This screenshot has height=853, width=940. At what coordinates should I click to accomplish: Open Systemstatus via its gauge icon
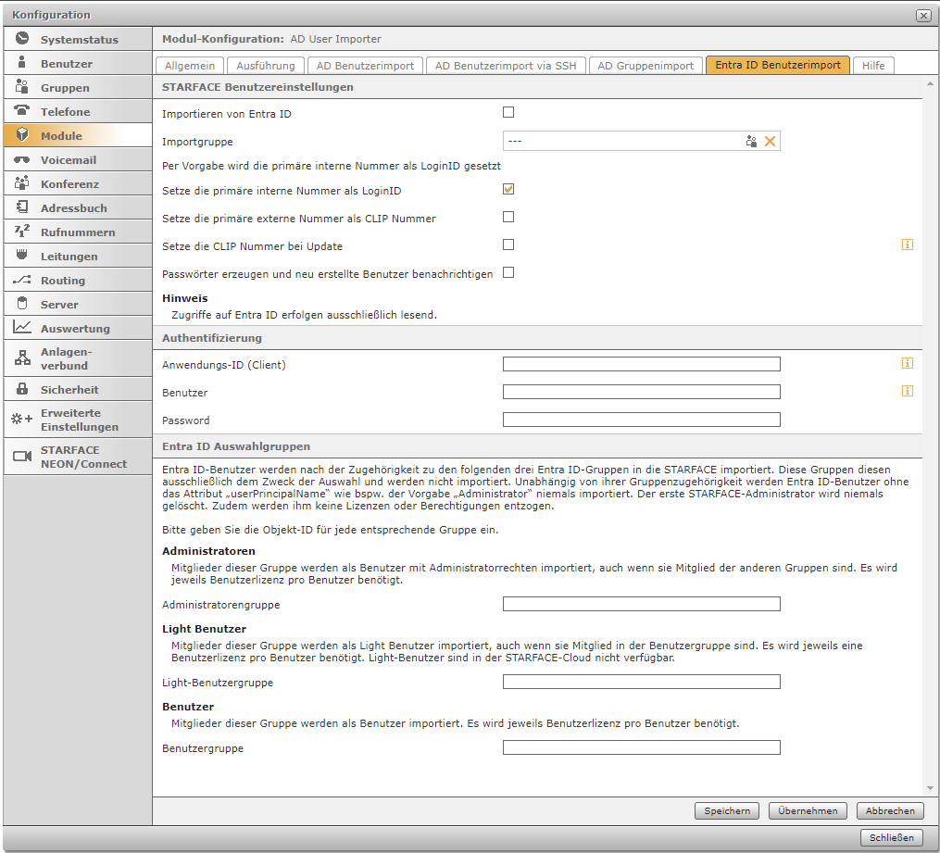pyautogui.click(x=22, y=38)
